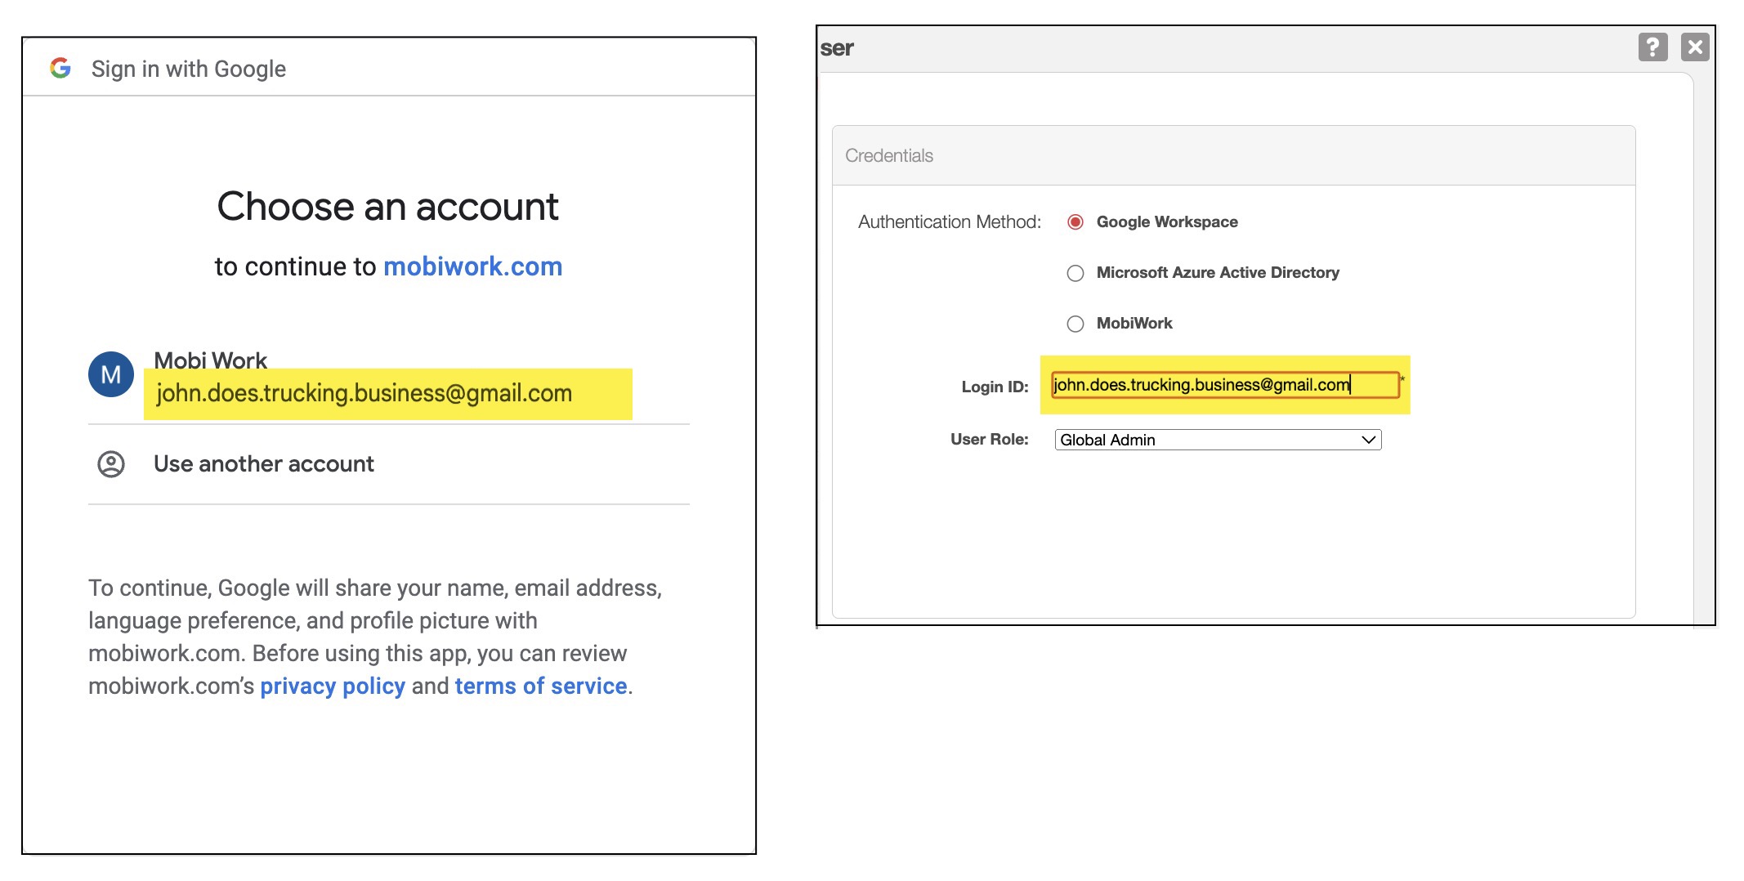The image size is (1744, 881).
Task: Click the Credentials panel header
Action: pos(1232,155)
